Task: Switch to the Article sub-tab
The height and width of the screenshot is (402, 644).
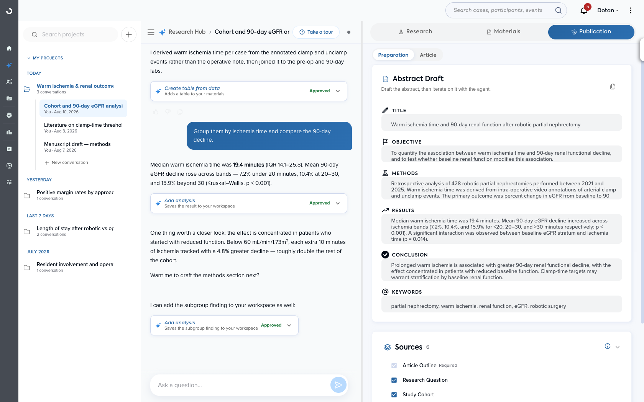Action: point(428,55)
